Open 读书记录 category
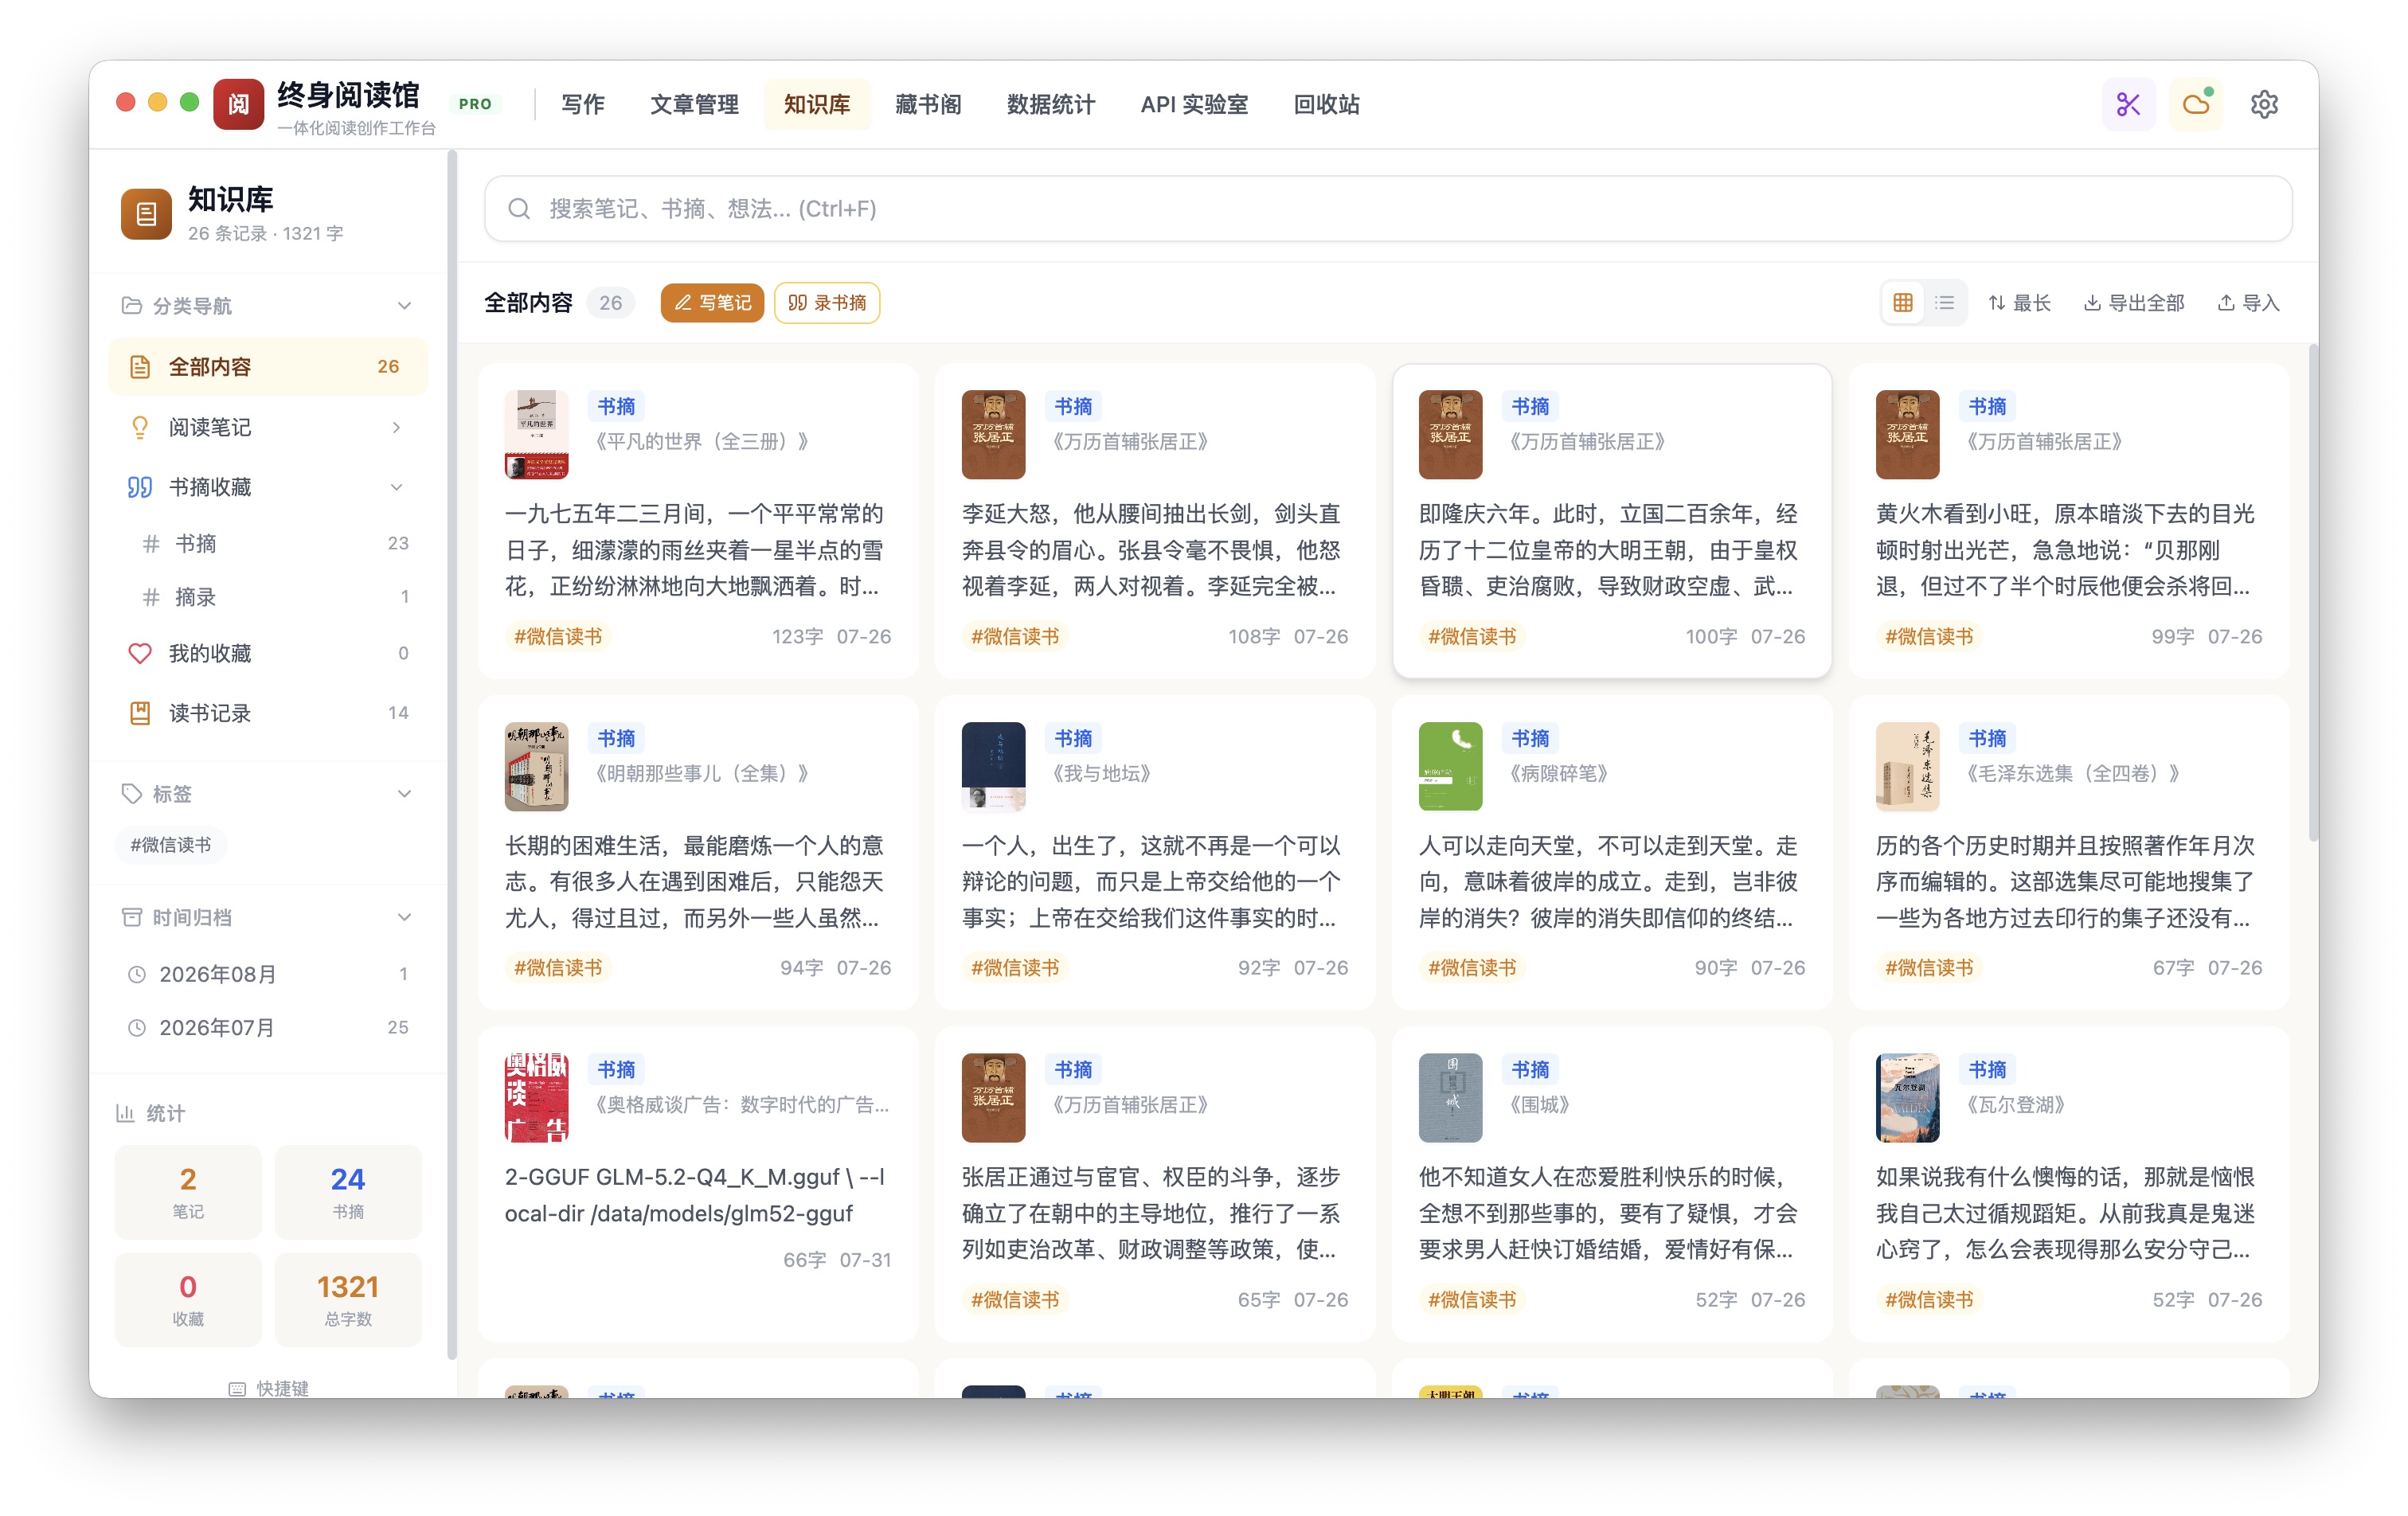Viewport: 2408px width, 1516px height. tap(268, 713)
